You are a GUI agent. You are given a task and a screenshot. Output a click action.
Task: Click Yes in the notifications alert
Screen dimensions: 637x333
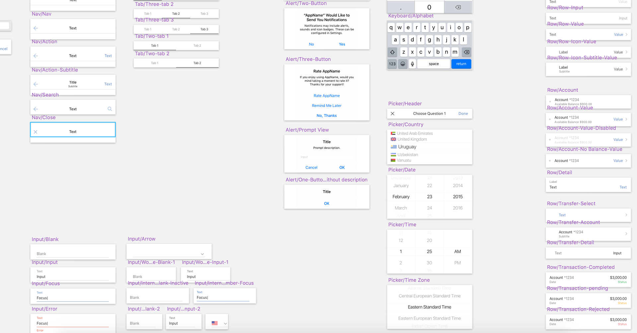click(342, 44)
